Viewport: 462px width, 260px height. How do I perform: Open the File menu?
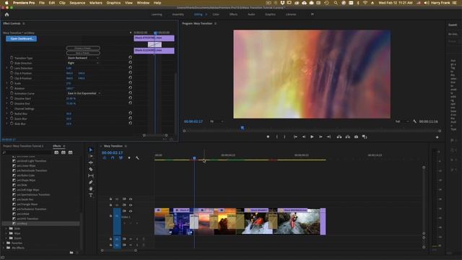coord(42,3)
